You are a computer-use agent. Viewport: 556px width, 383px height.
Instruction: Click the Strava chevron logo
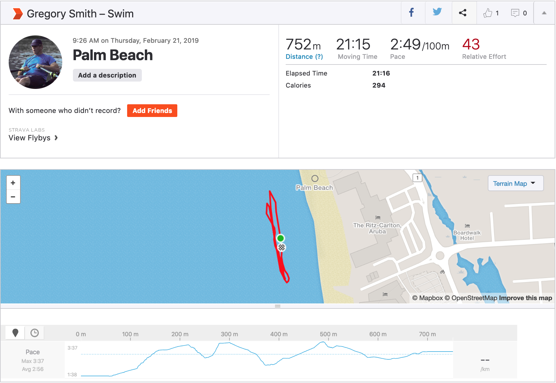[x=17, y=14]
